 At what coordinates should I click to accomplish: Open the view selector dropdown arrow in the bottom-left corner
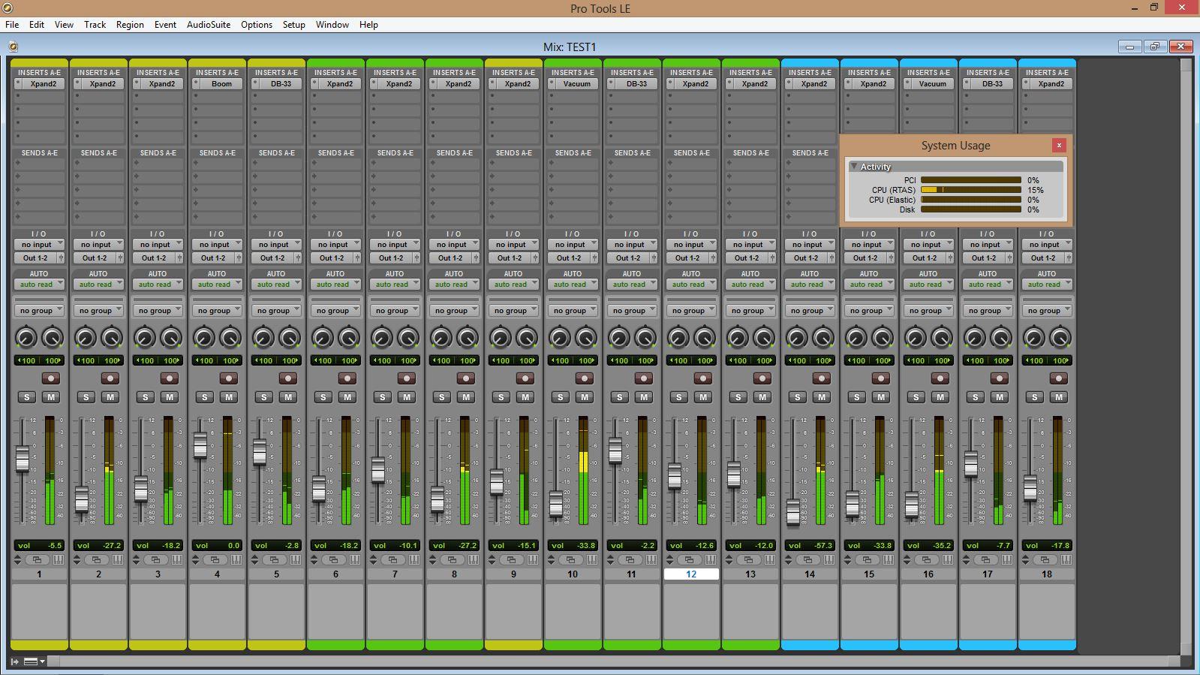click(43, 661)
